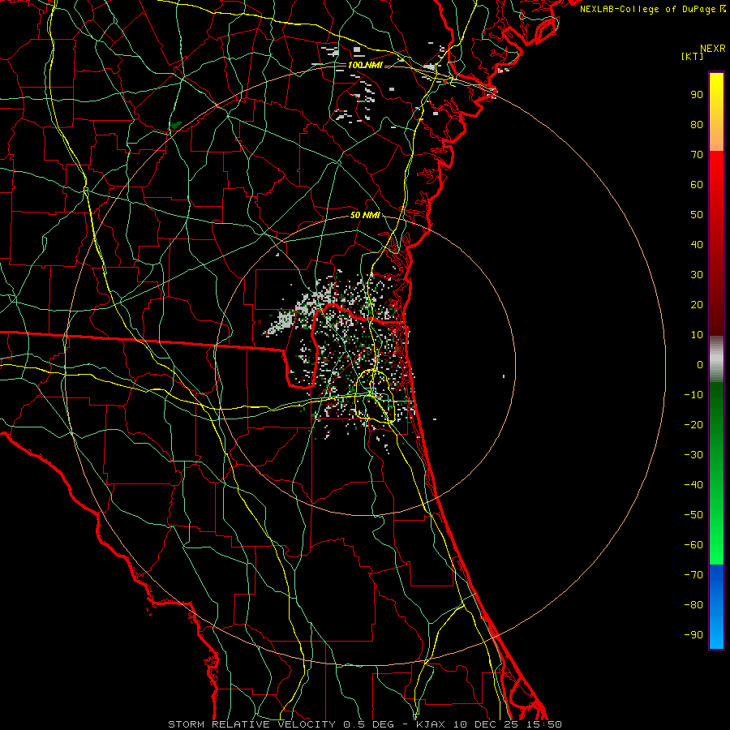Screen dimensions: 730x730
Task: Click the 50 NMI range ring label
Action: (365, 215)
